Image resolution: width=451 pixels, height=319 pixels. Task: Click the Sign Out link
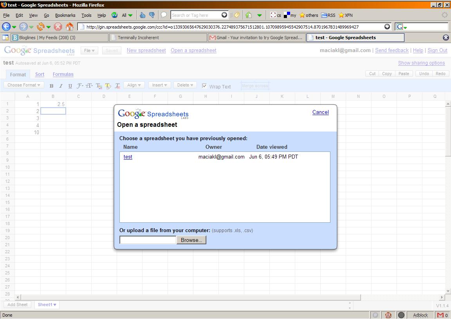coord(437,50)
